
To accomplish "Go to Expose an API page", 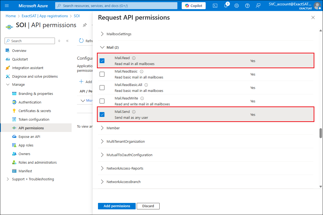I will point(29,137).
